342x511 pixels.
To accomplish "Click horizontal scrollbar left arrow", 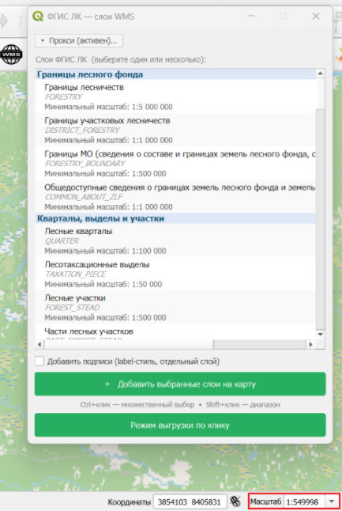I will click(39, 344).
